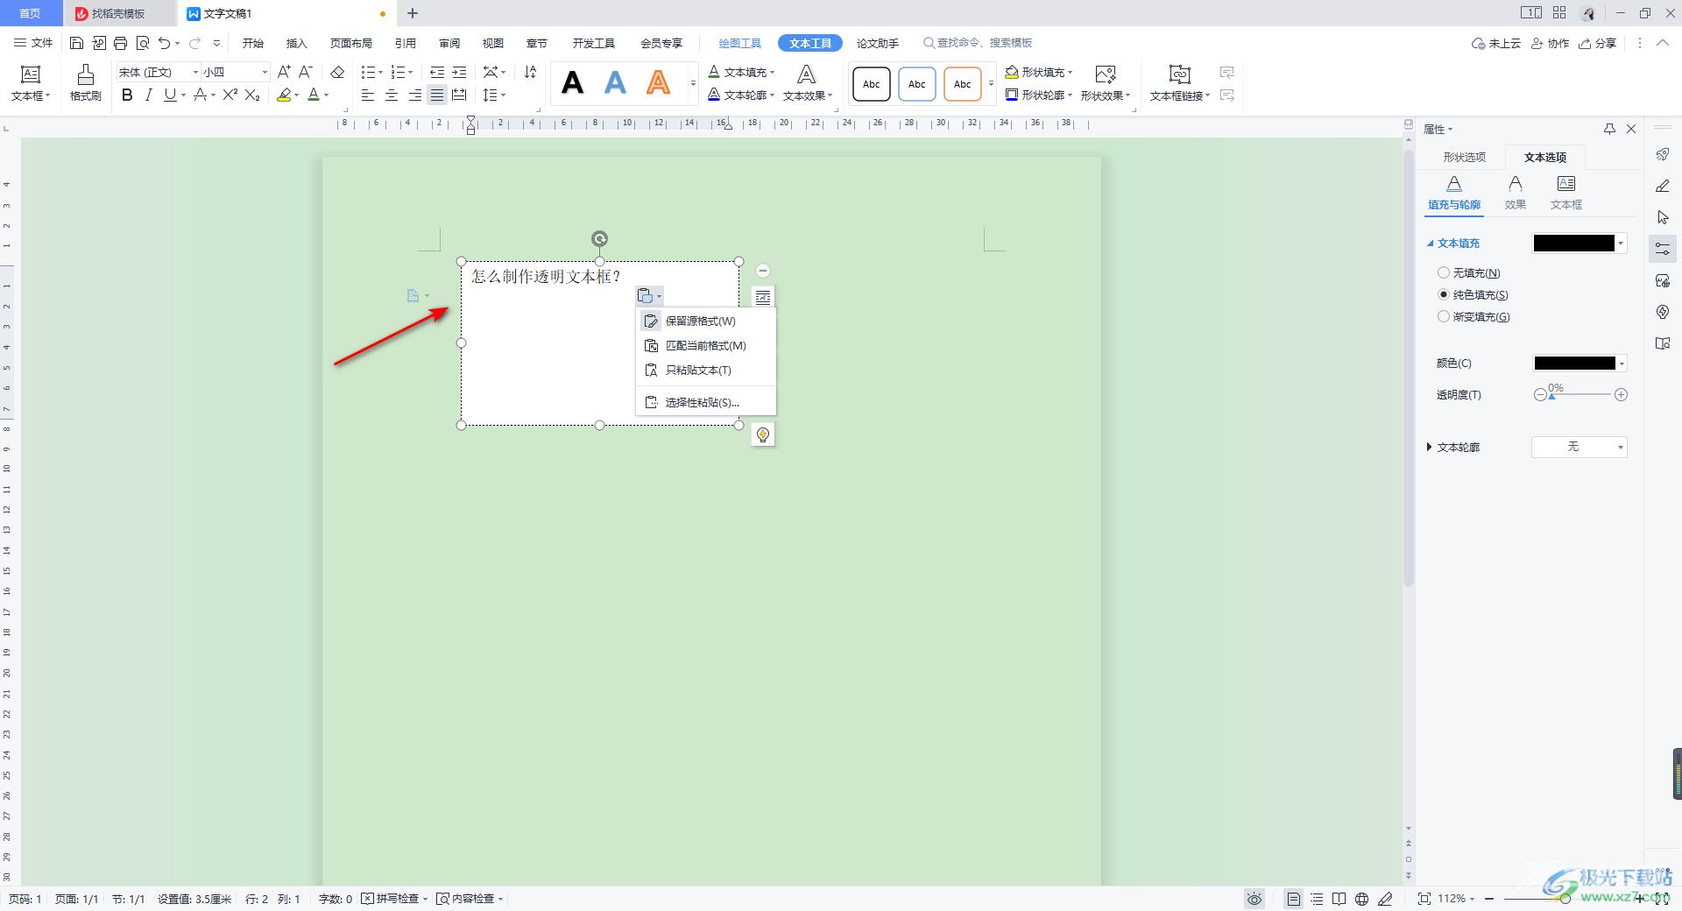1682x911 pixels.
Task: Open the font size dropdown
Action: point(265,72)
